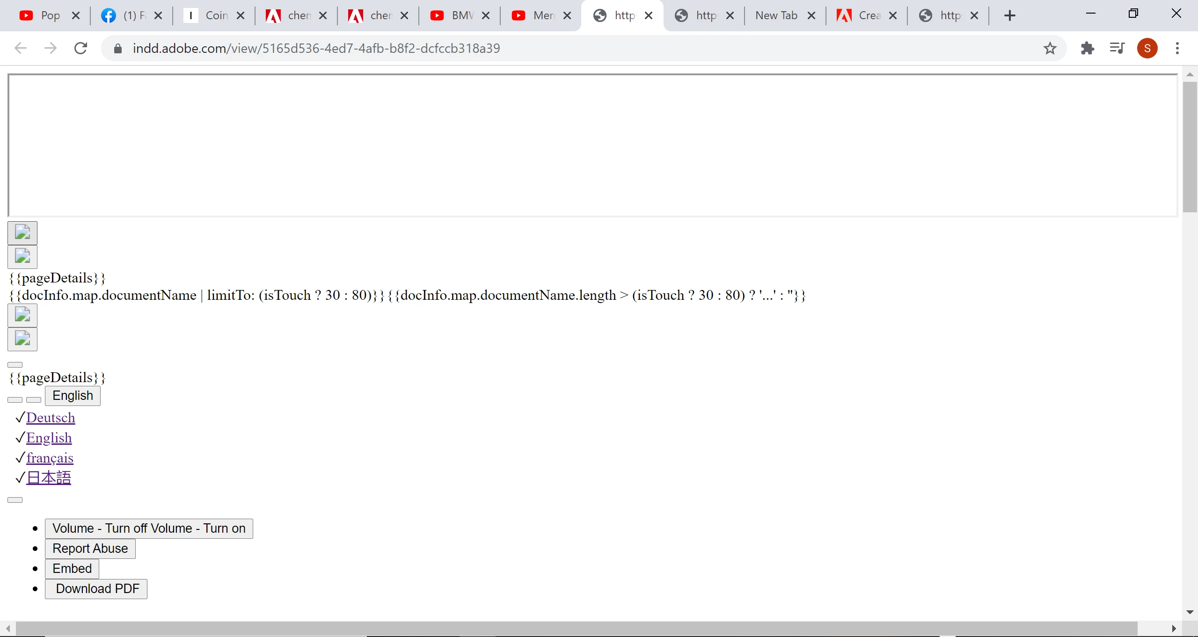This screenshot has height=637, width=1198.
Task: Click the URL address bar
Action: [x=562, y=48]
